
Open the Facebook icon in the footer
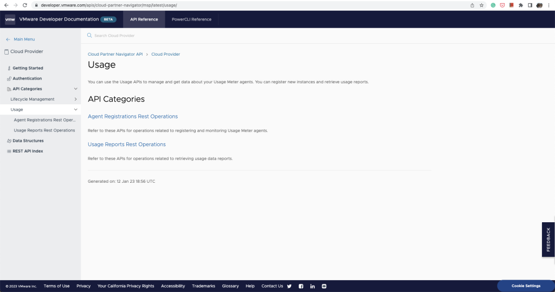point(301,287)
